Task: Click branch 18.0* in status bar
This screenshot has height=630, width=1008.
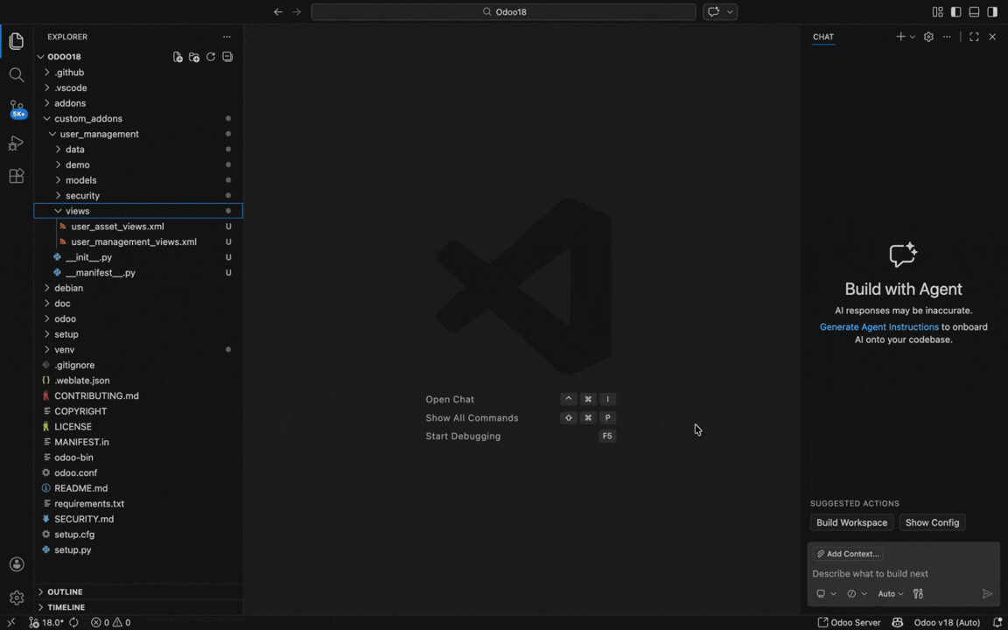Action: point(45,623)
